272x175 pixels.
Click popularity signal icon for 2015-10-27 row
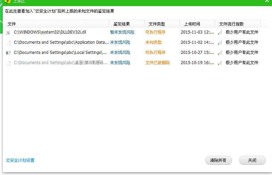coord(220,53)
